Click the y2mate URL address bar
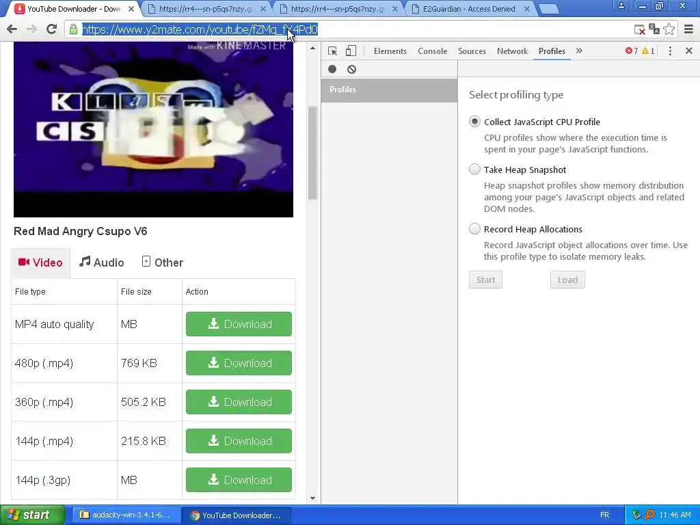The image size is (700, 525). (x=348, y=29)
